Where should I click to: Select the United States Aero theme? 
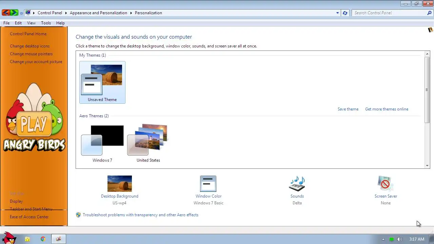[x=148, y=144]
